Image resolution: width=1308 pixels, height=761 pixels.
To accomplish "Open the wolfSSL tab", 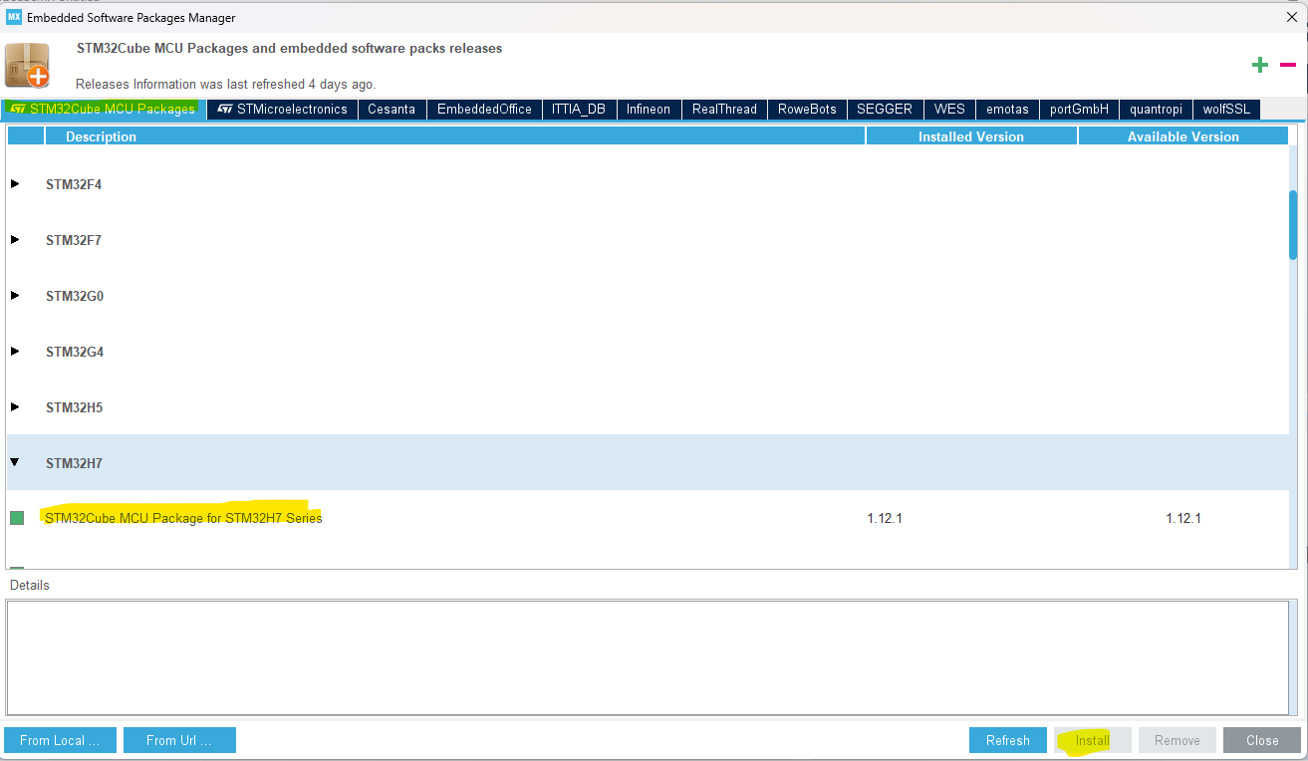I will click(1226, 110).
